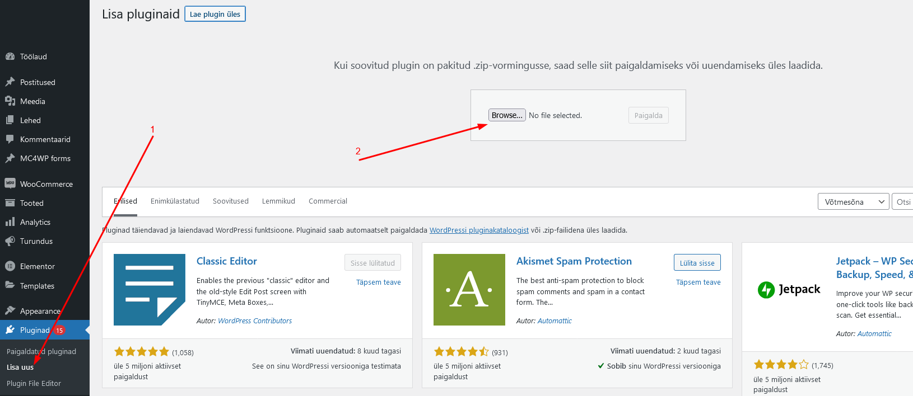Open the Lemmikud tab
Screen dimensions: 913x396
point(278,201)
